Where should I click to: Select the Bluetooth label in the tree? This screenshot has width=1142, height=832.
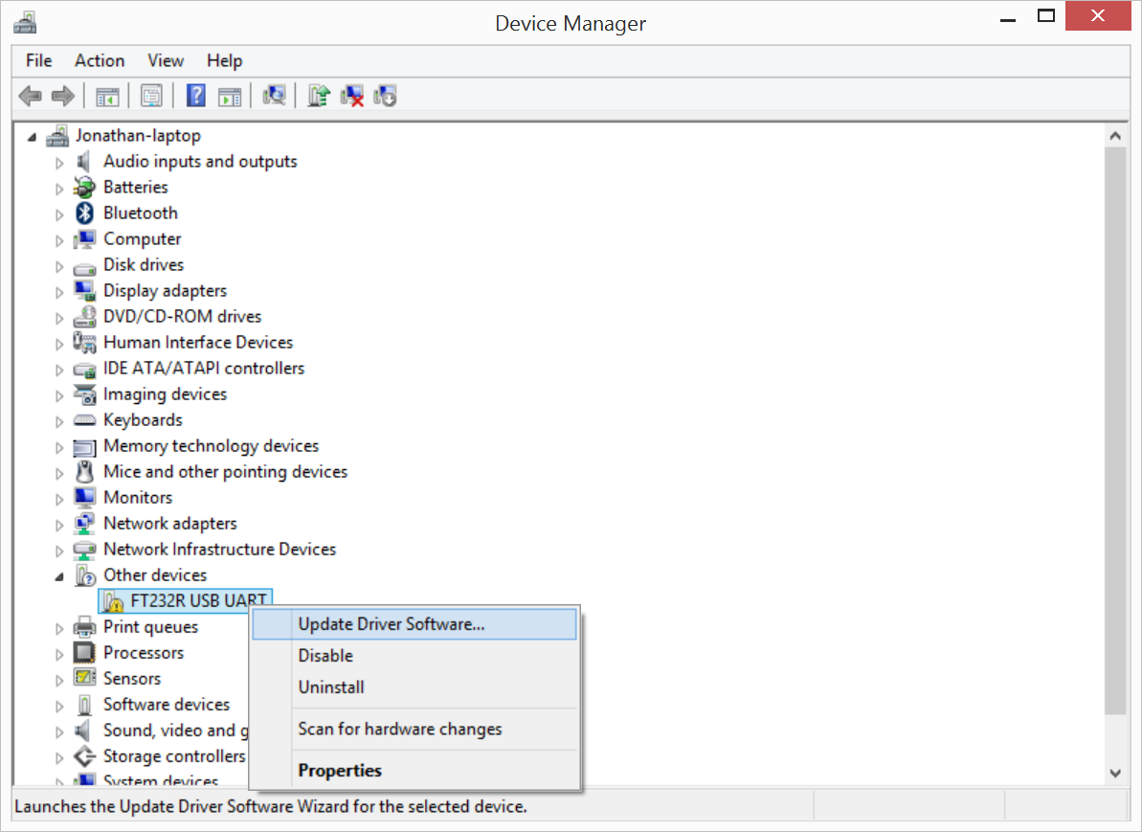click(x=141, y=213)
